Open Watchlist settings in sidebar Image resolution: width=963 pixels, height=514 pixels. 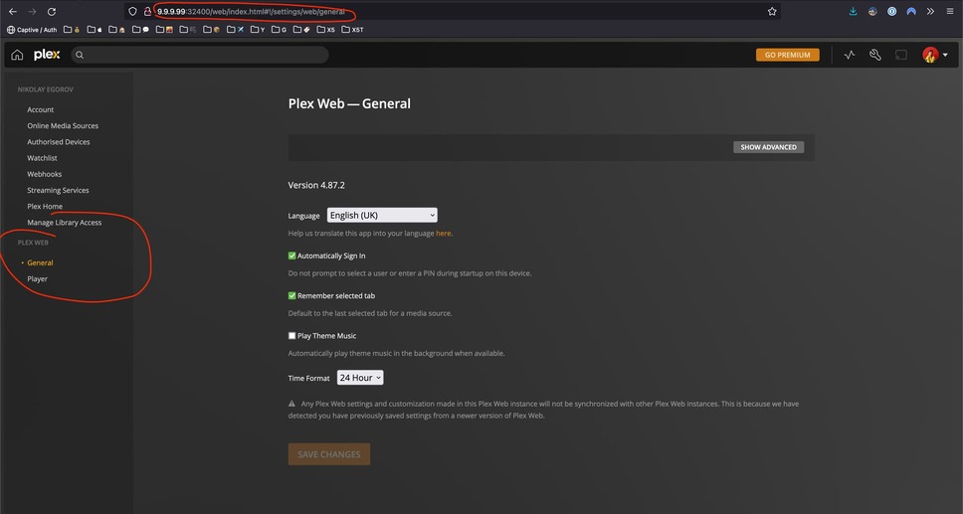[x=43, y=158]
